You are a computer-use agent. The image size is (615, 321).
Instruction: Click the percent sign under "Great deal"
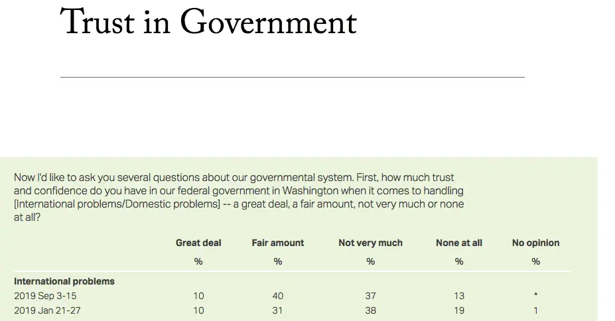pos(198,261)
